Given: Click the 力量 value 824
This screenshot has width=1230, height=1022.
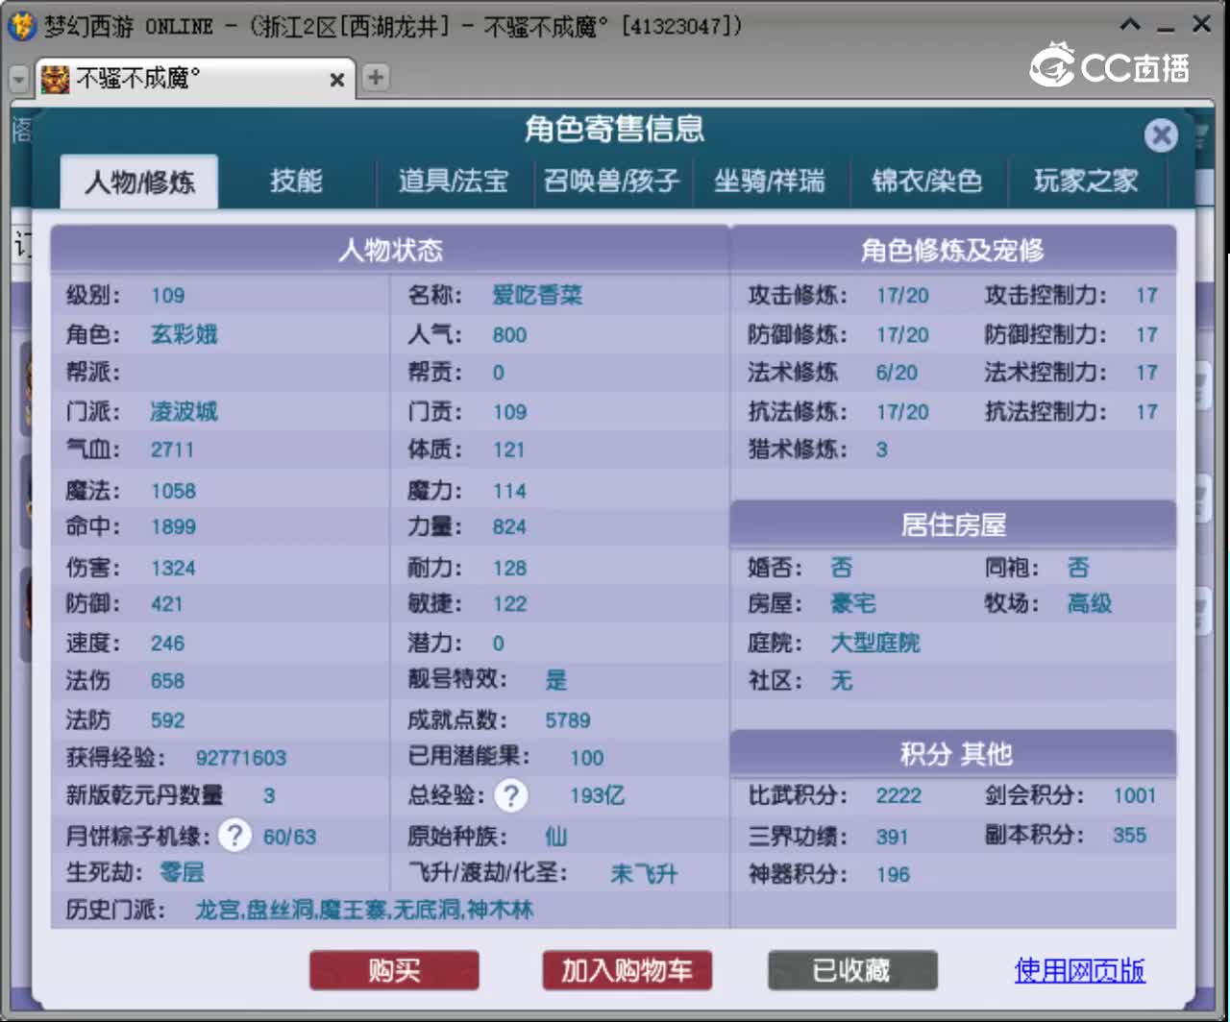Looking at the screenshot, I should pos(509,526).
